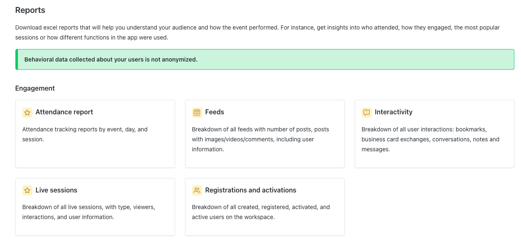Click the description about created, registered, activated users
The image size is (521, 244).
[x=261, y=212]
